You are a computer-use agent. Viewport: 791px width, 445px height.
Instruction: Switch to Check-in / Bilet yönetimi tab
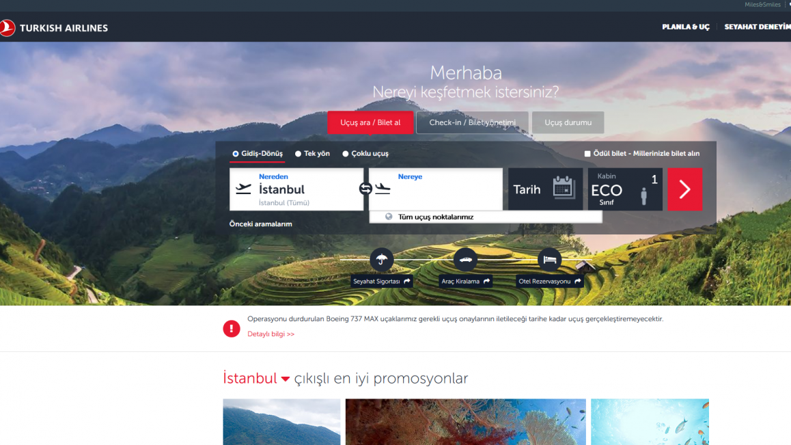tap(472, 123)
